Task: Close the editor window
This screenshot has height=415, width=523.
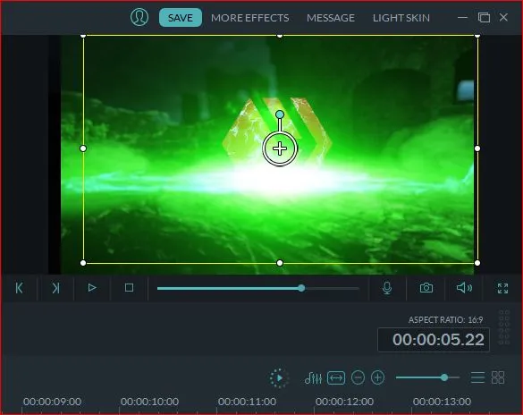Action: click(503, 17)
